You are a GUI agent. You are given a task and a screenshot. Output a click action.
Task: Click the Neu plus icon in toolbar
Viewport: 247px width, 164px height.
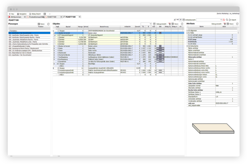10,14
